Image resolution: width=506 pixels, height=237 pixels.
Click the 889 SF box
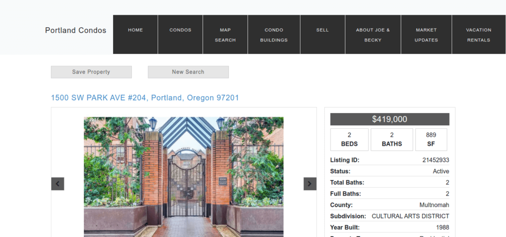tap(431, 140)
